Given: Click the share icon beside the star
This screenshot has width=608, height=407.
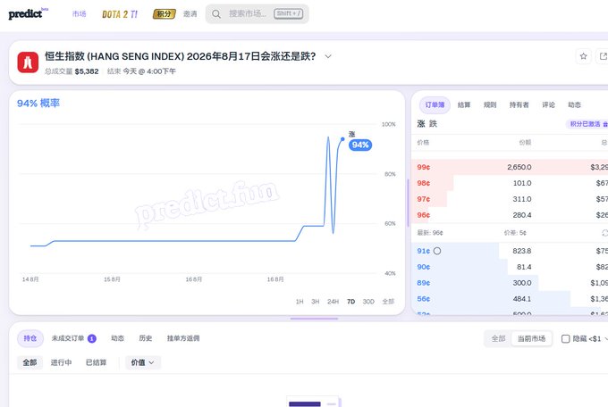Looking at the screenshot, I should pos(603,56).
